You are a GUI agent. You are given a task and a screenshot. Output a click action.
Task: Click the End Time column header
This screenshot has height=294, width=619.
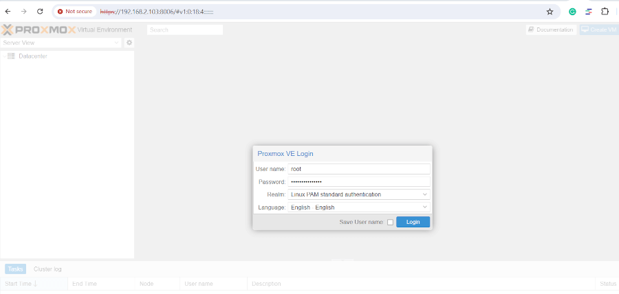tap(101, 284)
